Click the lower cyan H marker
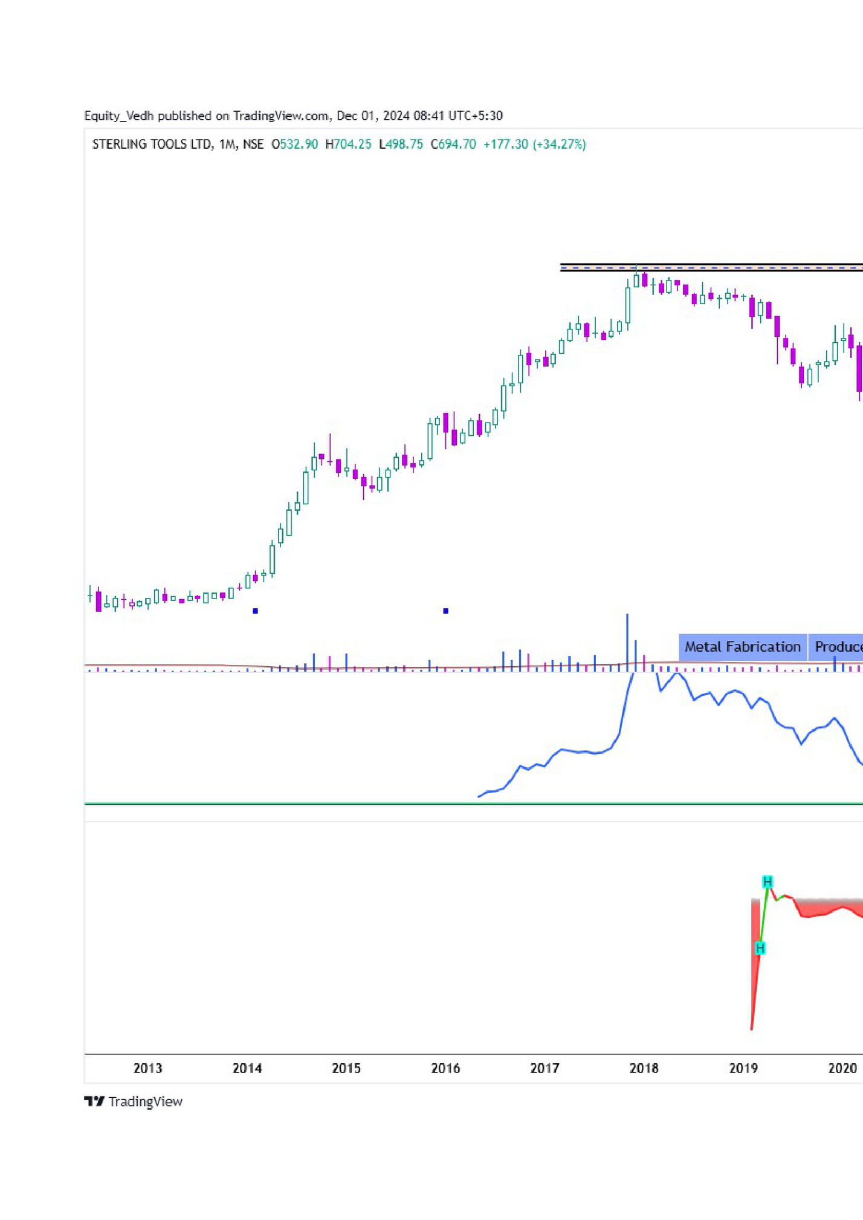863x1220 pixels. pyautogui.click(x=760, y=947)
